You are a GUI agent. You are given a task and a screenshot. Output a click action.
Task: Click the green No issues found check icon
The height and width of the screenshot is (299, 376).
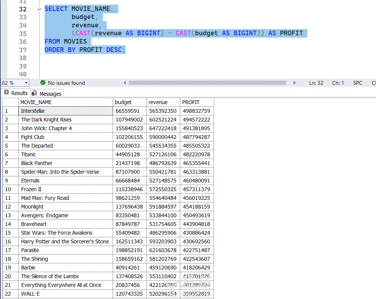coord(43,83)
